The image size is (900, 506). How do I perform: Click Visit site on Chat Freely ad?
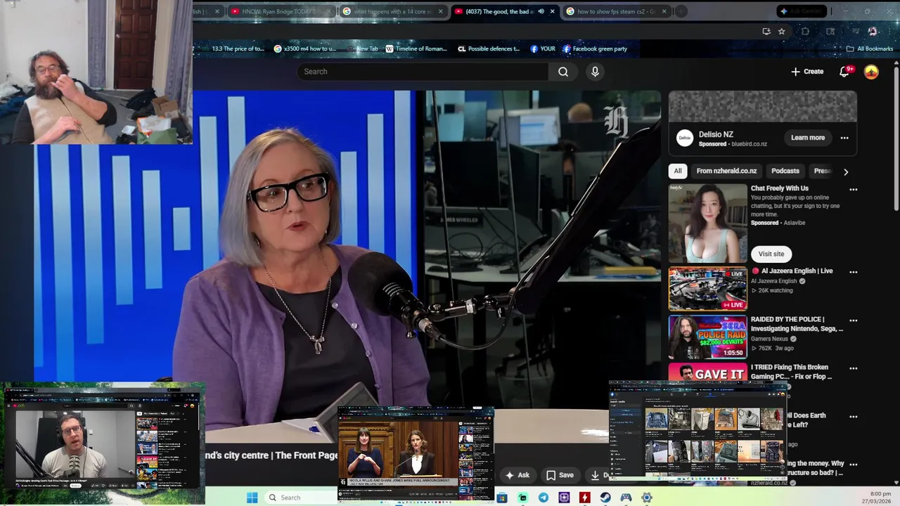pos(771,254)
